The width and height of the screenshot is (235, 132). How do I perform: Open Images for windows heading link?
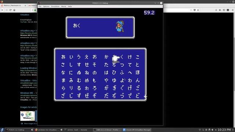29,107
